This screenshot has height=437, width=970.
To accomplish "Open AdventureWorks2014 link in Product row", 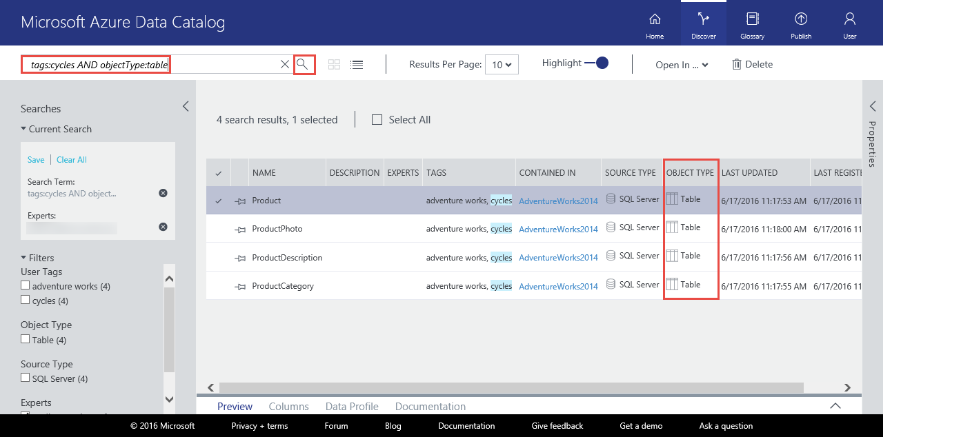I will (558, 201).
